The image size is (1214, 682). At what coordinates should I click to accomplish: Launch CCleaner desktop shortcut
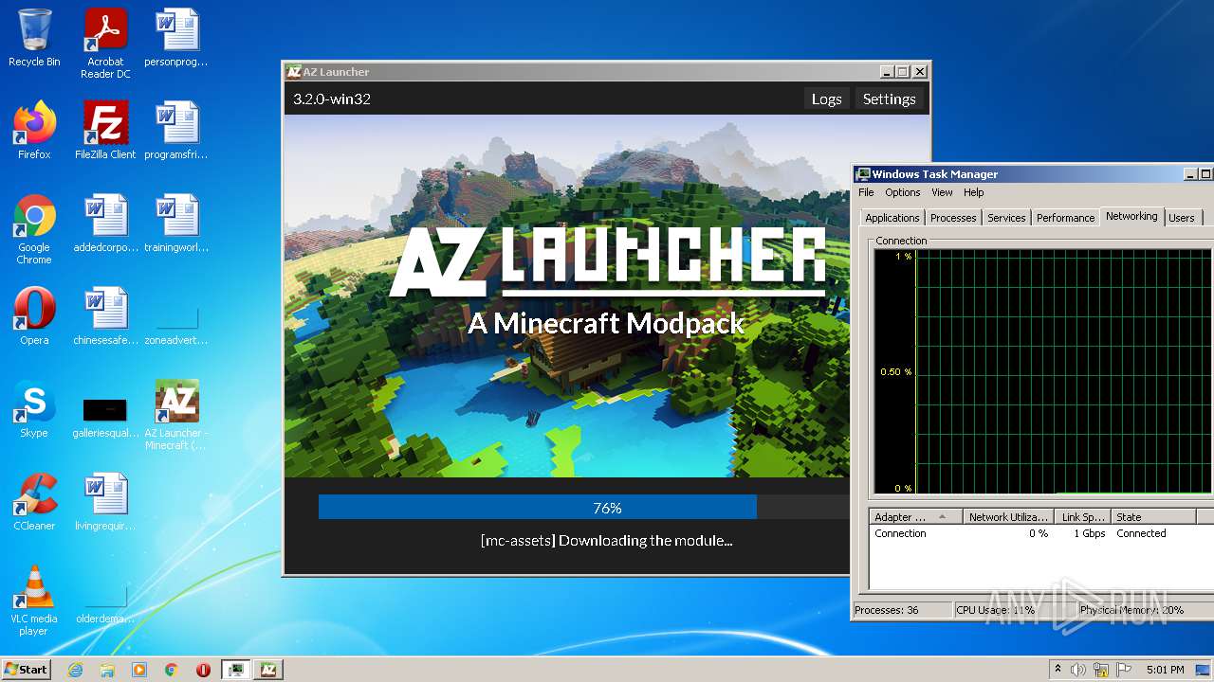[x=34, y=502]
